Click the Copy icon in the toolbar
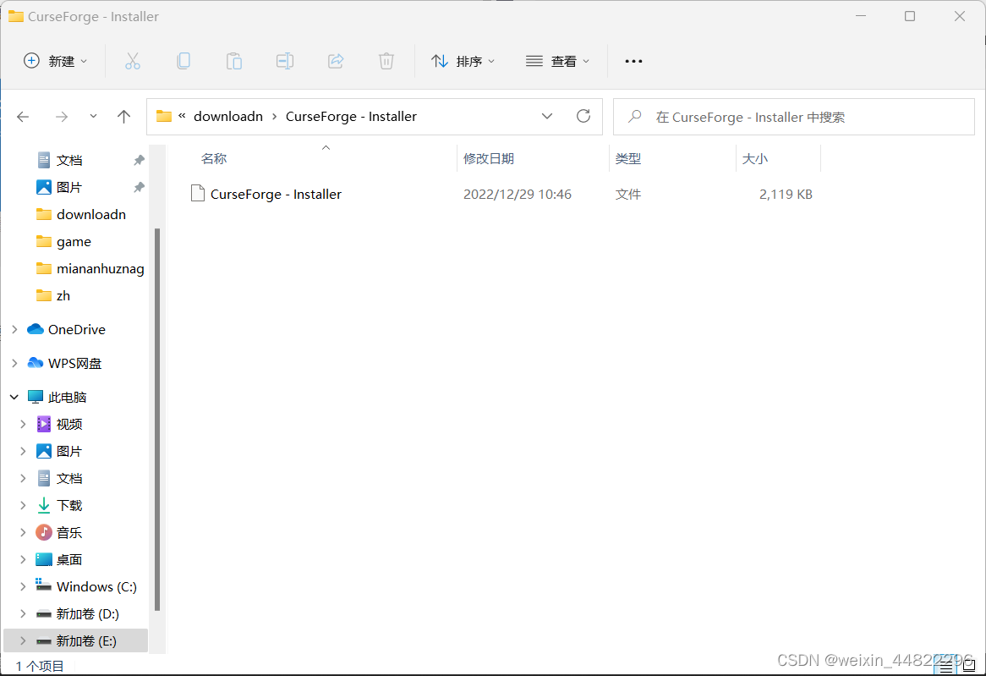Viewport: 986px width, 676px height. 184,60
